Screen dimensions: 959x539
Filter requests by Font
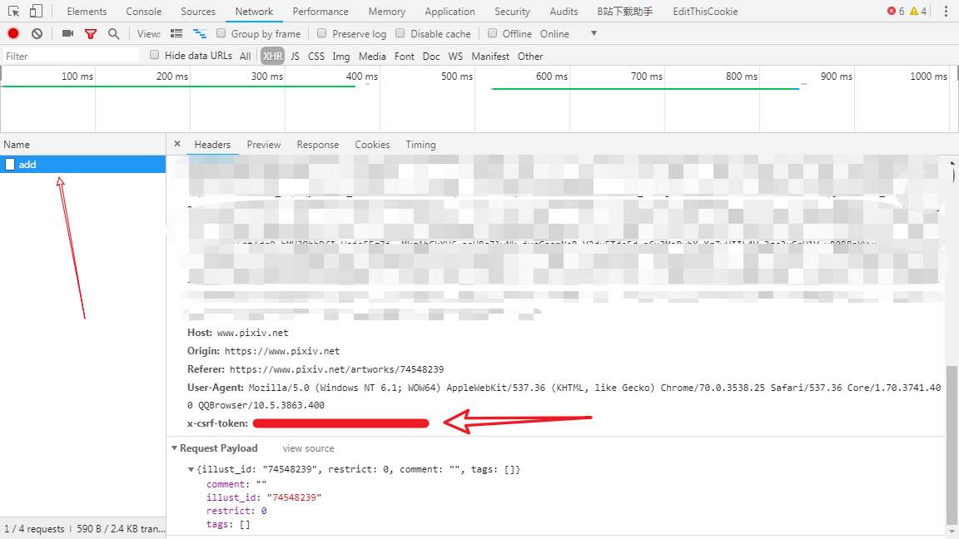pyautogui.click(x=405, y=56)
